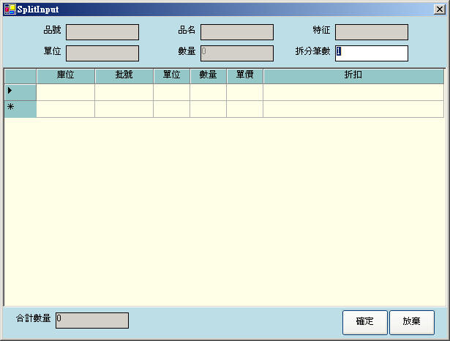The height and width of the screenshot is (341, 450).
Task: Click the 合計數量 field
Action: coord(91,321)
